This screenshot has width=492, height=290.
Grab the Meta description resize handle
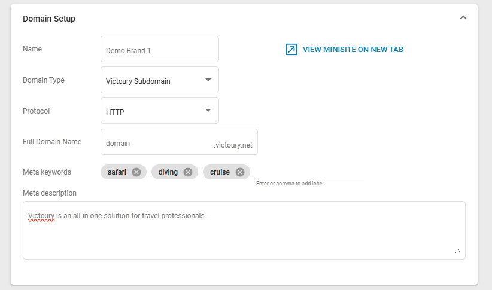coord(458,251)
